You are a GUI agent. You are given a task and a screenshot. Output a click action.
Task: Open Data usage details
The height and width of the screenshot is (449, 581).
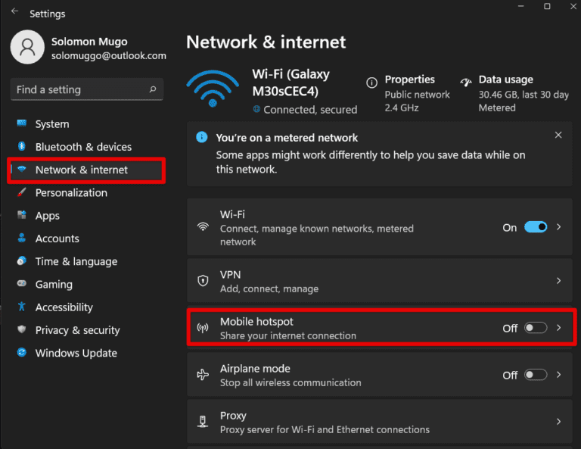coord(505,80)
